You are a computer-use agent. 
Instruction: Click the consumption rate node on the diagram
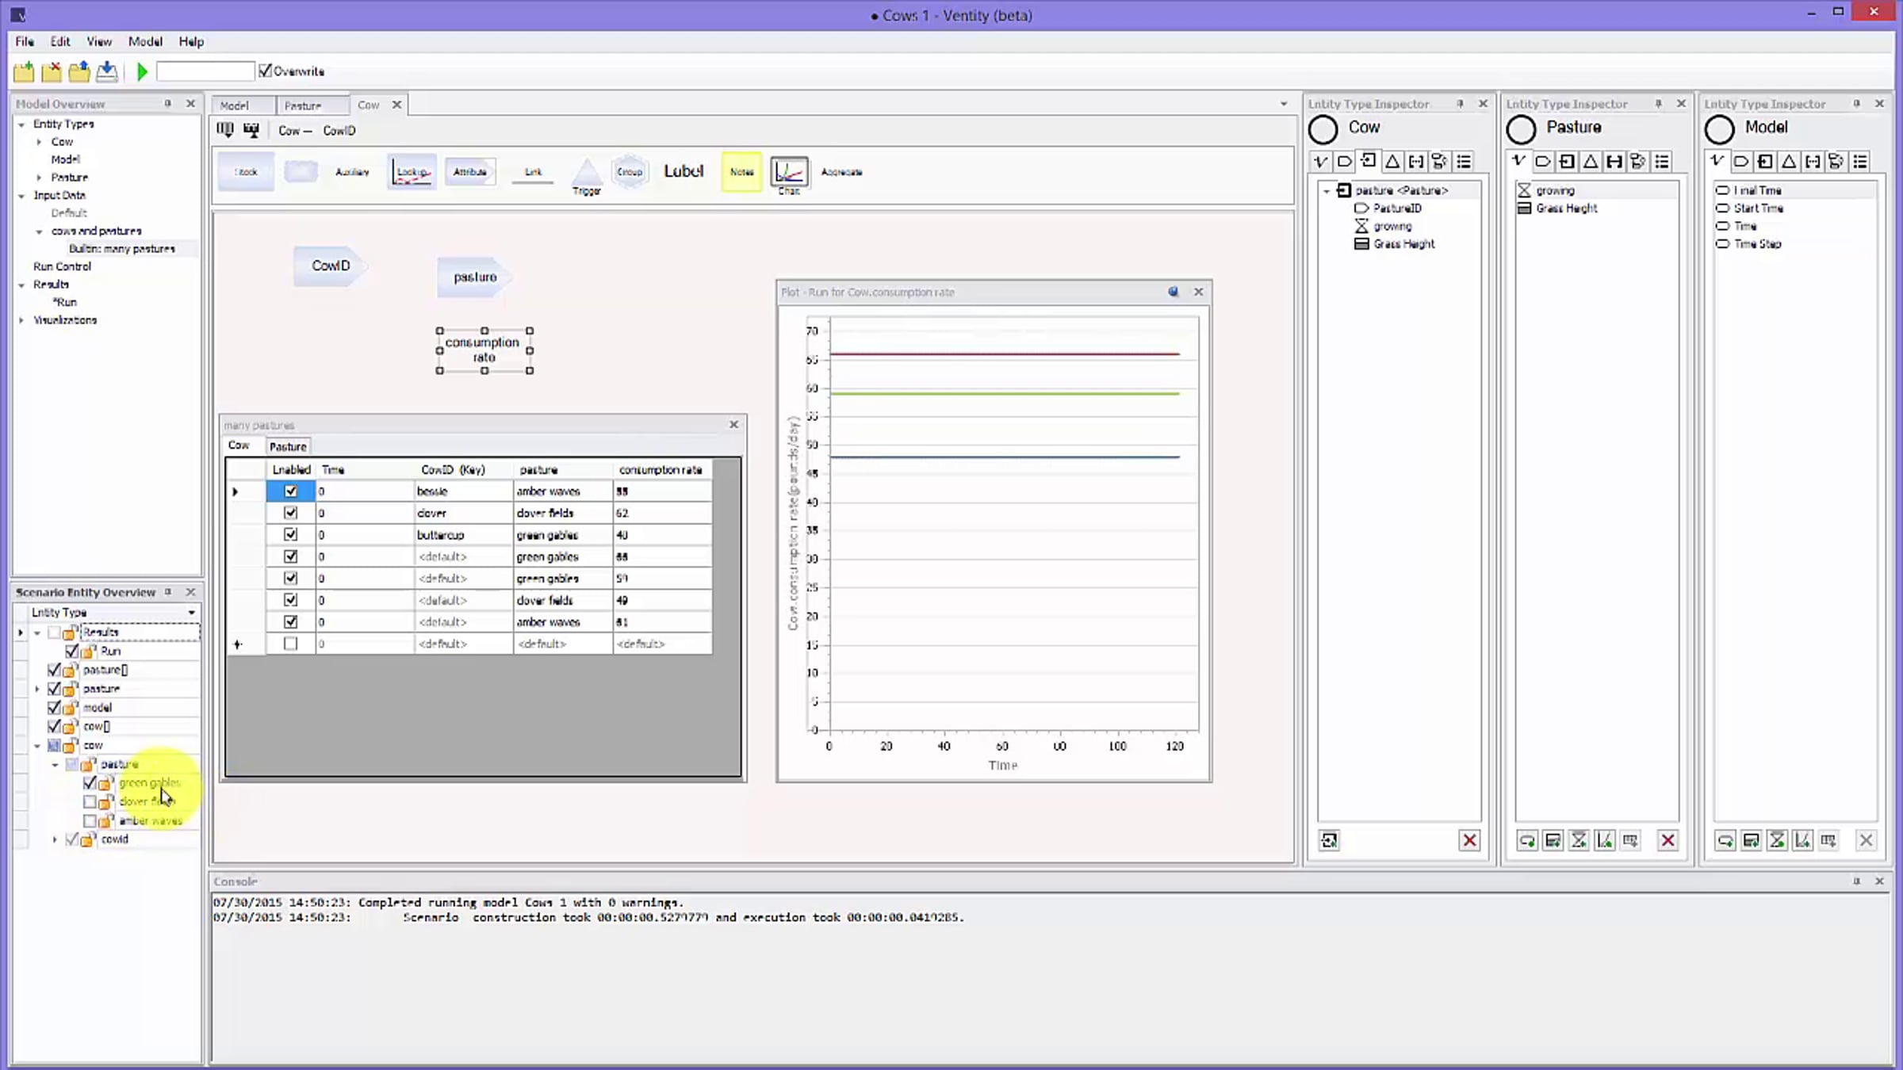[483, 350]
